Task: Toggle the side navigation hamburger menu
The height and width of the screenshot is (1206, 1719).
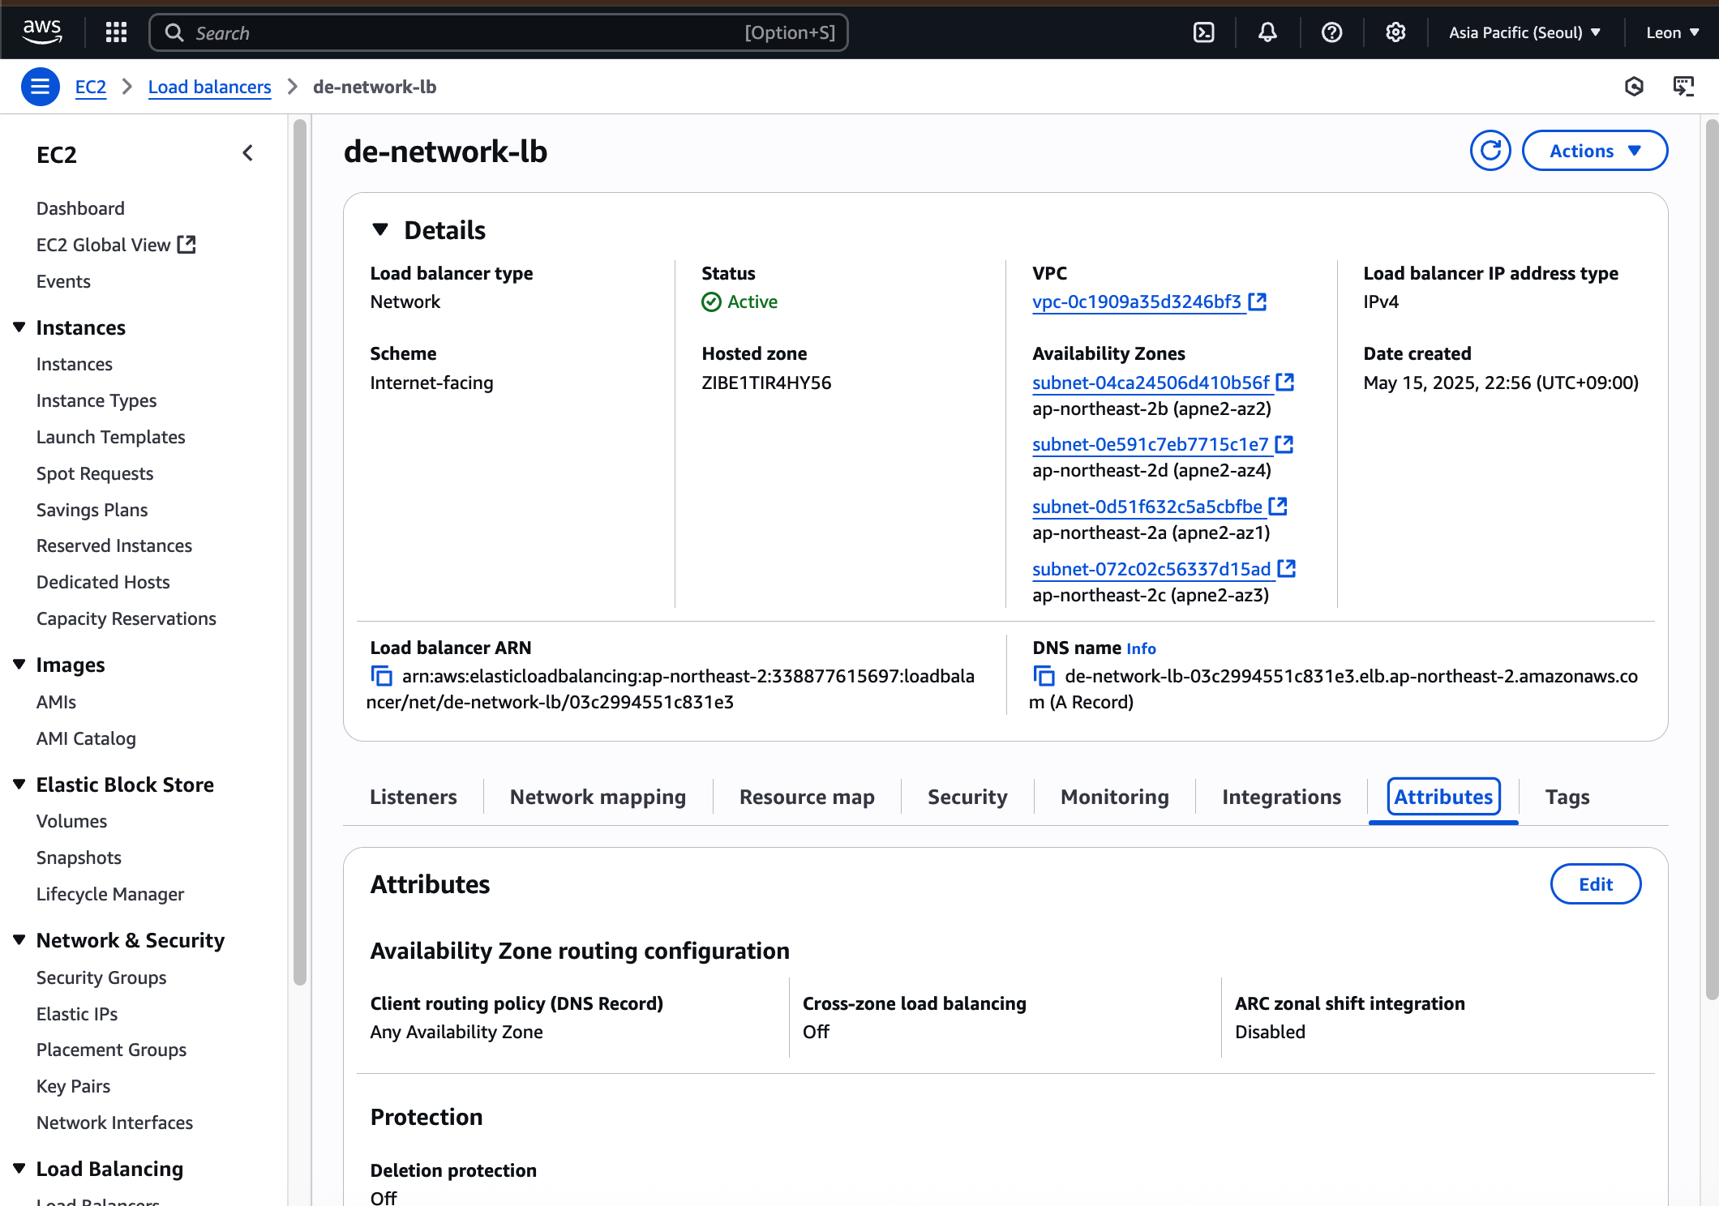Action: pyautogui.click(x=40, y=87)
